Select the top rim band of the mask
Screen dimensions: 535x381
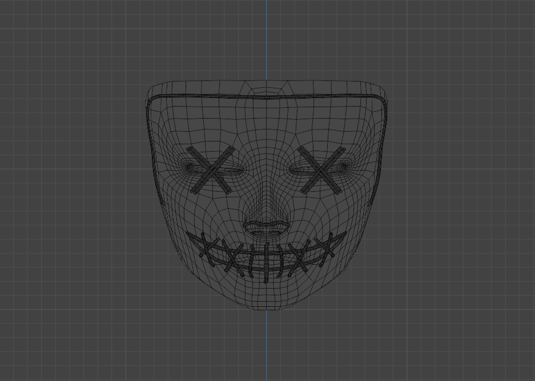coord(267,97)
